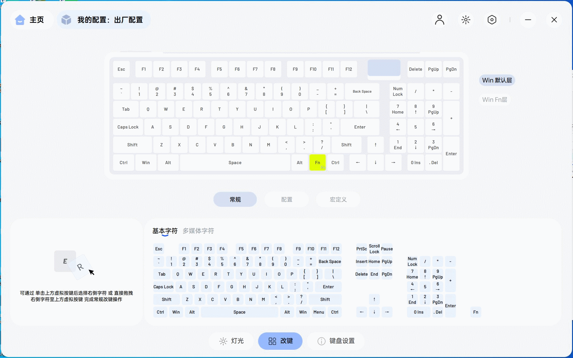Click the home page house icon
The image size is (573, 358).
click(20, 20)
